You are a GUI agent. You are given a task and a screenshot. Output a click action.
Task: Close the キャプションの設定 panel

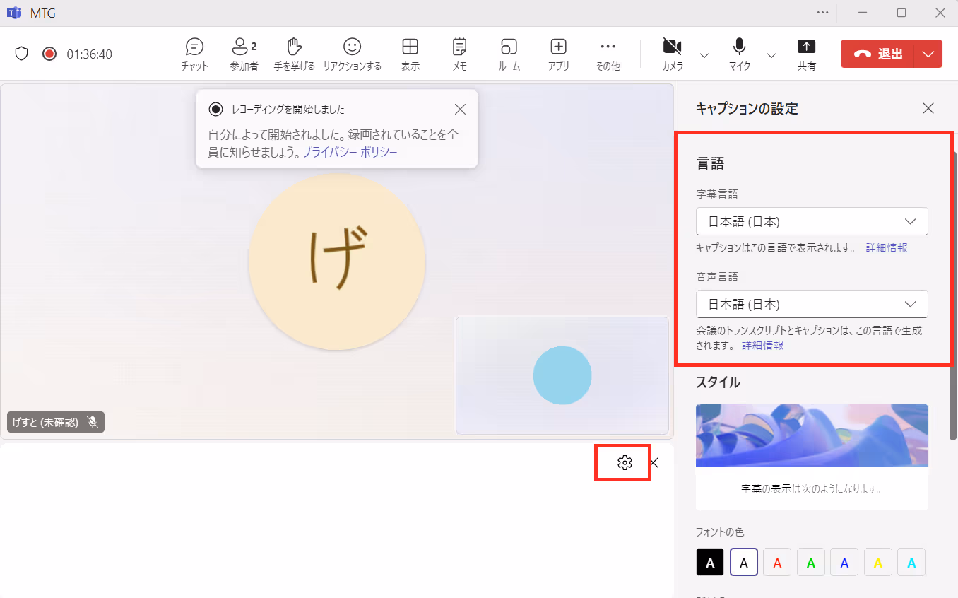(928, 108)
